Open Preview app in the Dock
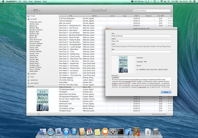The image size is (198, 138). pyautogui.click(x=58, y=132)
